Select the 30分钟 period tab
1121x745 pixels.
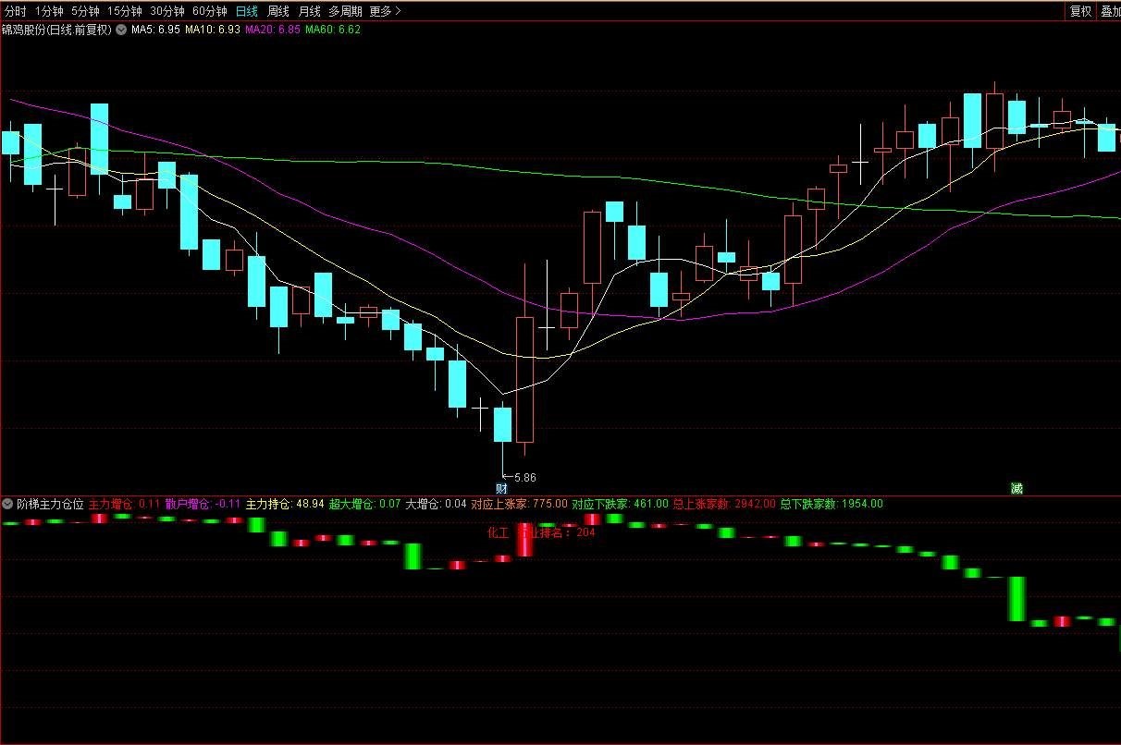(x=167, y=11)
